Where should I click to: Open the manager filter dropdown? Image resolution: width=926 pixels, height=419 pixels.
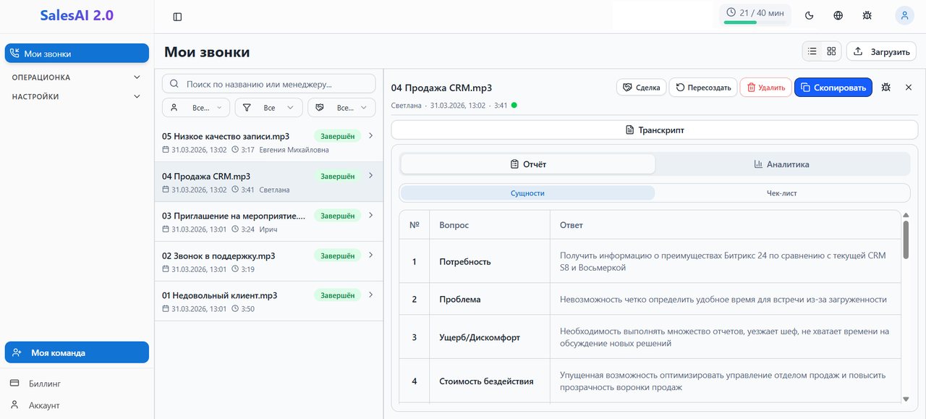pyautogui.click(x=196, y=108)
